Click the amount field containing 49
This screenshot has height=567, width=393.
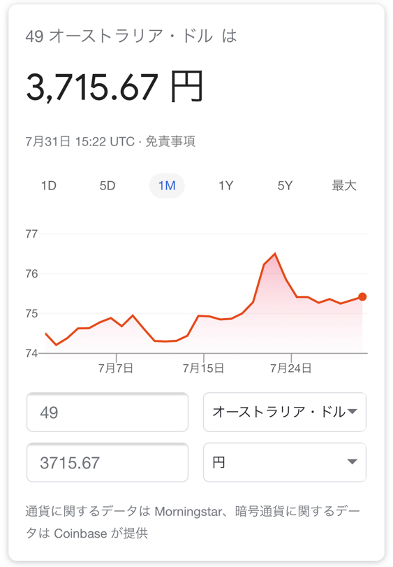pos(107,412)
